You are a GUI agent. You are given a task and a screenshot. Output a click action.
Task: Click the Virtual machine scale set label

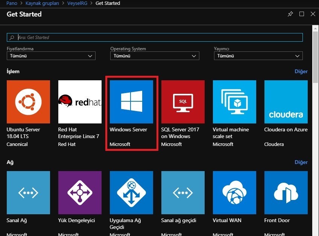(x=231, y=133)
